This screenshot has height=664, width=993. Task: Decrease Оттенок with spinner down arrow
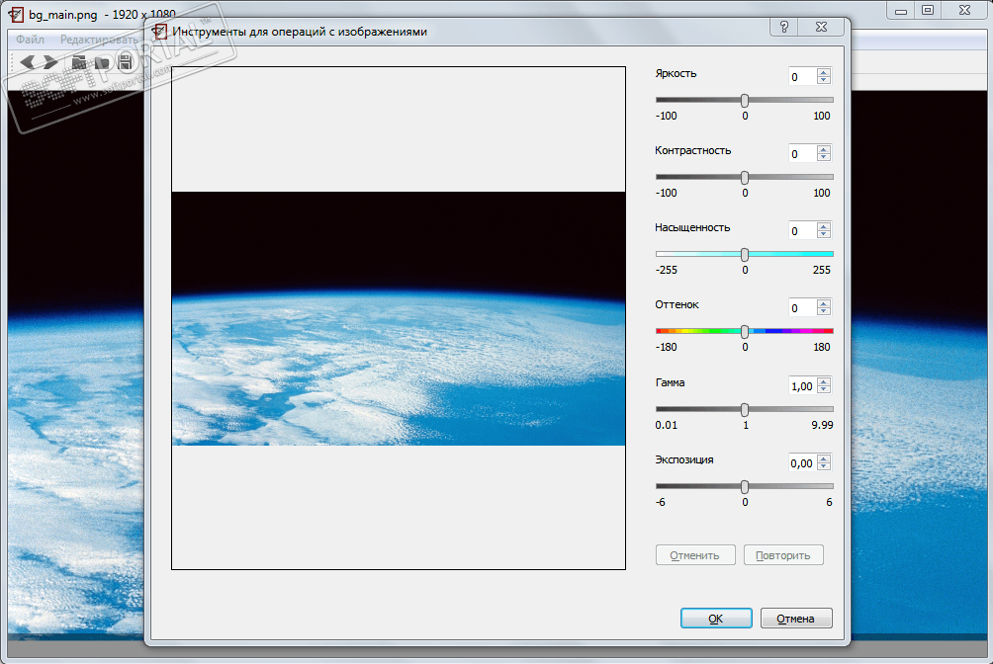823,312
